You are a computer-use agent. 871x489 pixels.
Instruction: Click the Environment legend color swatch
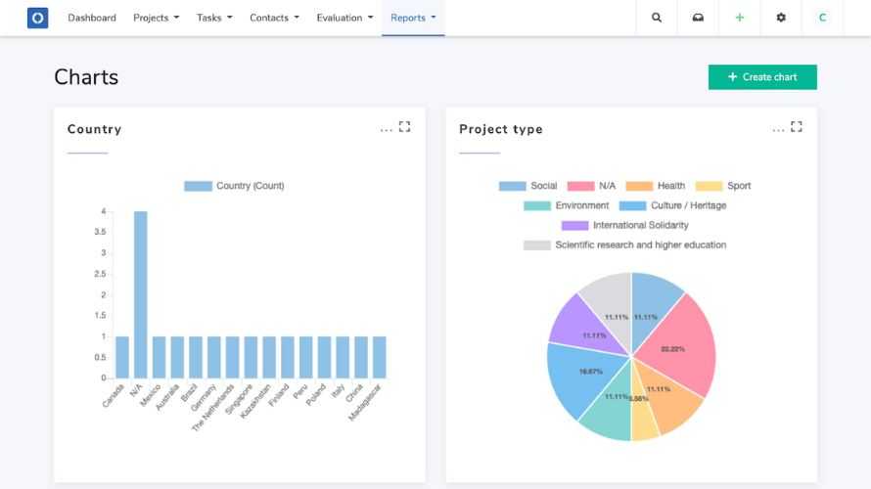point(537,205)
